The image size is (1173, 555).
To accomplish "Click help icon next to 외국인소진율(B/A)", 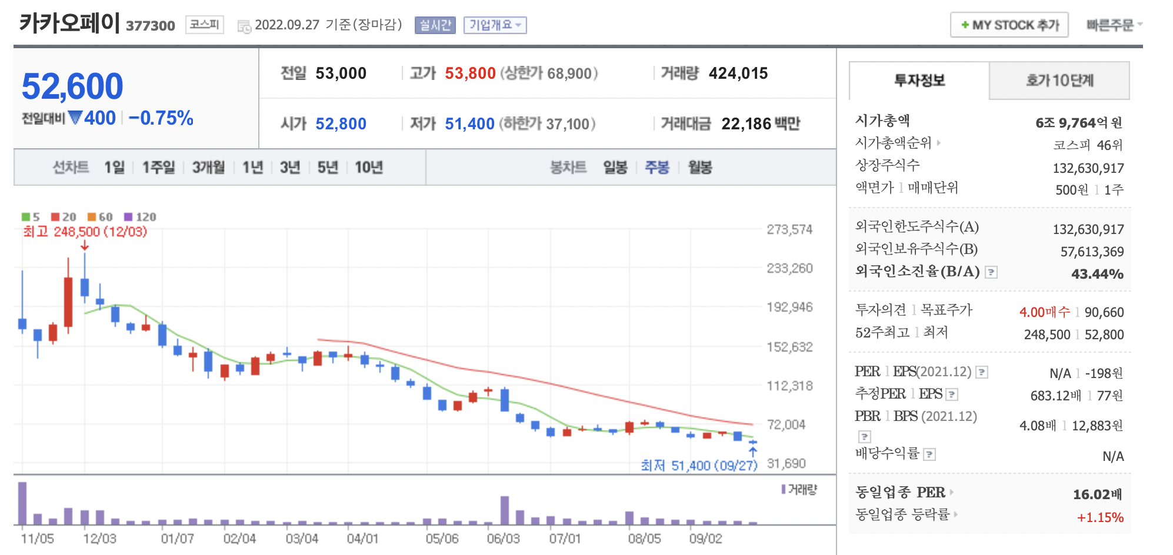I will [x=991, y=272].
